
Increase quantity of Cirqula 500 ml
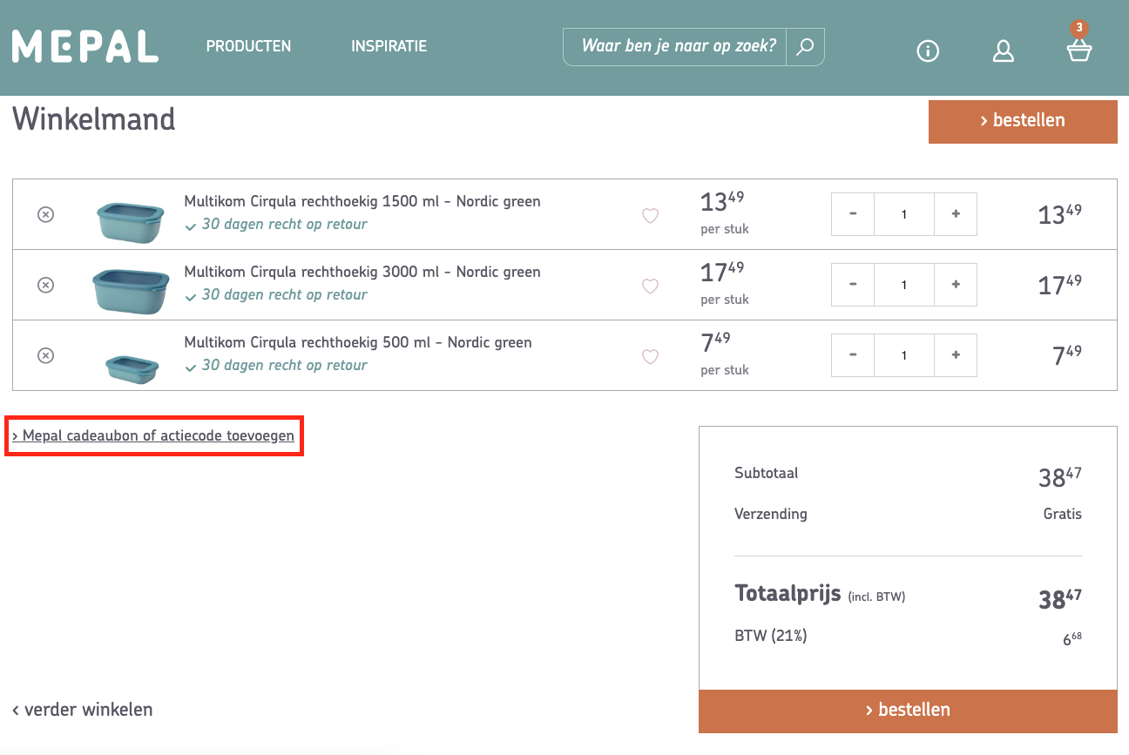click(956, 355)
